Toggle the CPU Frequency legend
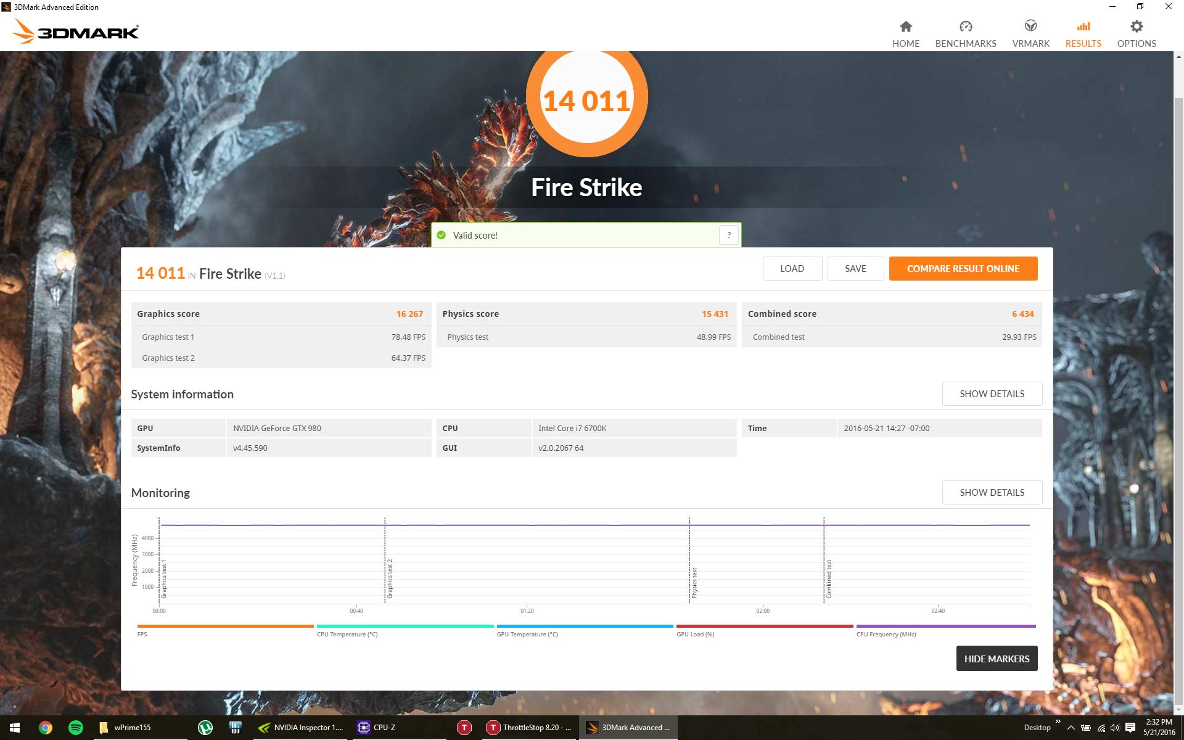This screenshot has height=740, width=1184. coord(946,630)
